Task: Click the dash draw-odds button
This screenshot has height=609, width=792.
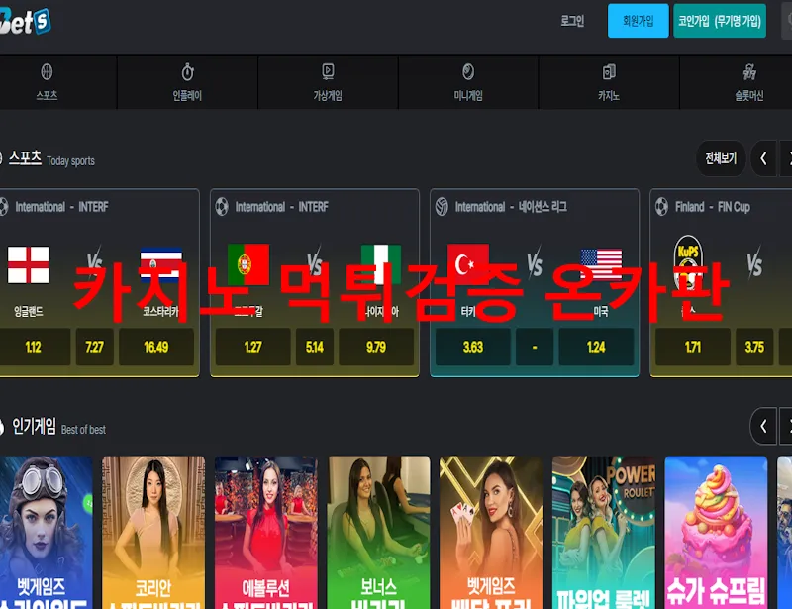Action: coord(535,347)
